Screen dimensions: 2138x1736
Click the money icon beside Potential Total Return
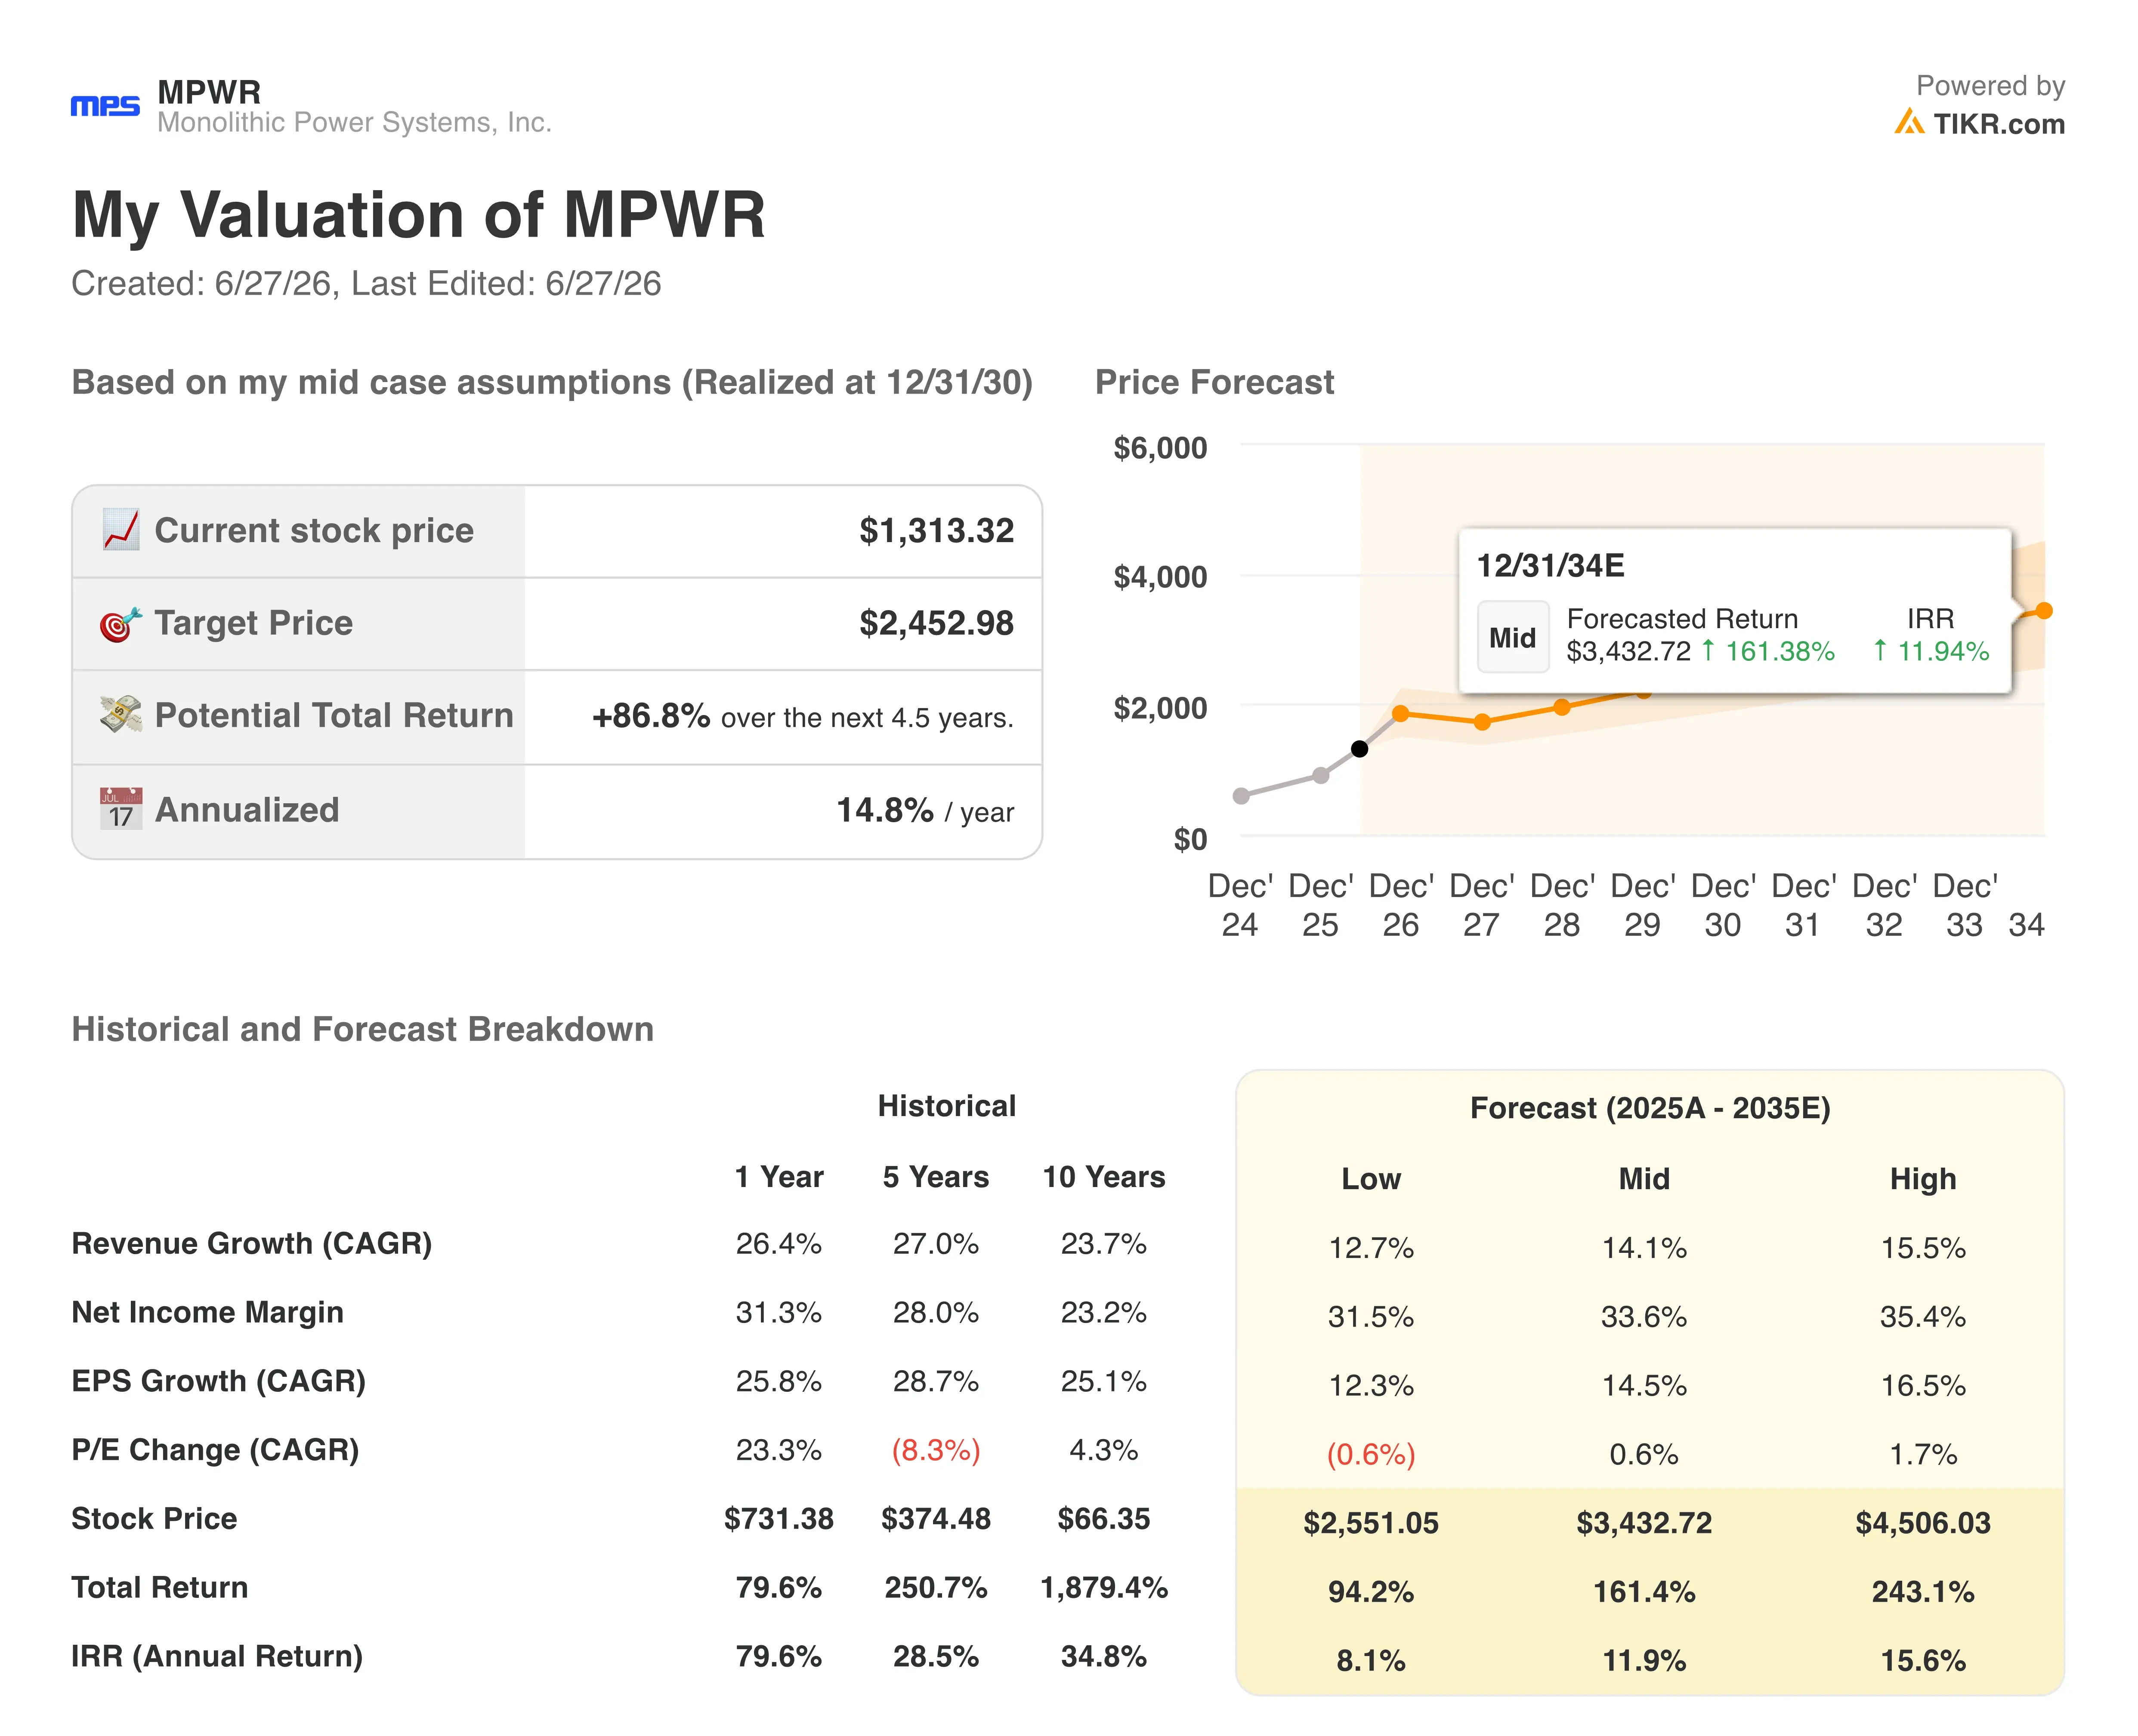121,715
